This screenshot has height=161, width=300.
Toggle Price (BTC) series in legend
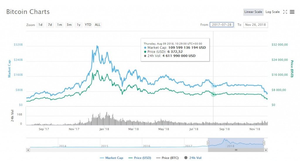(167, 158)
